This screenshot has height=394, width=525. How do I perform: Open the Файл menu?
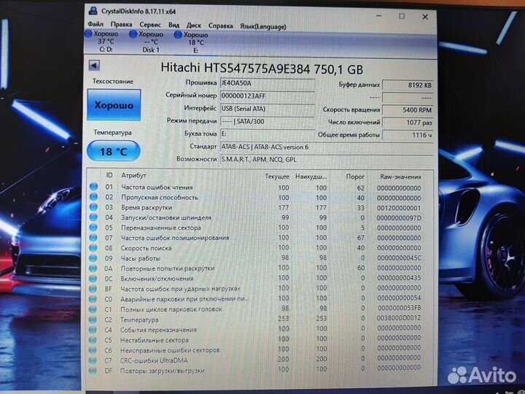coord(96,25)
